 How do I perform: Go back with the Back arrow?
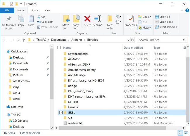coord(5,40)
